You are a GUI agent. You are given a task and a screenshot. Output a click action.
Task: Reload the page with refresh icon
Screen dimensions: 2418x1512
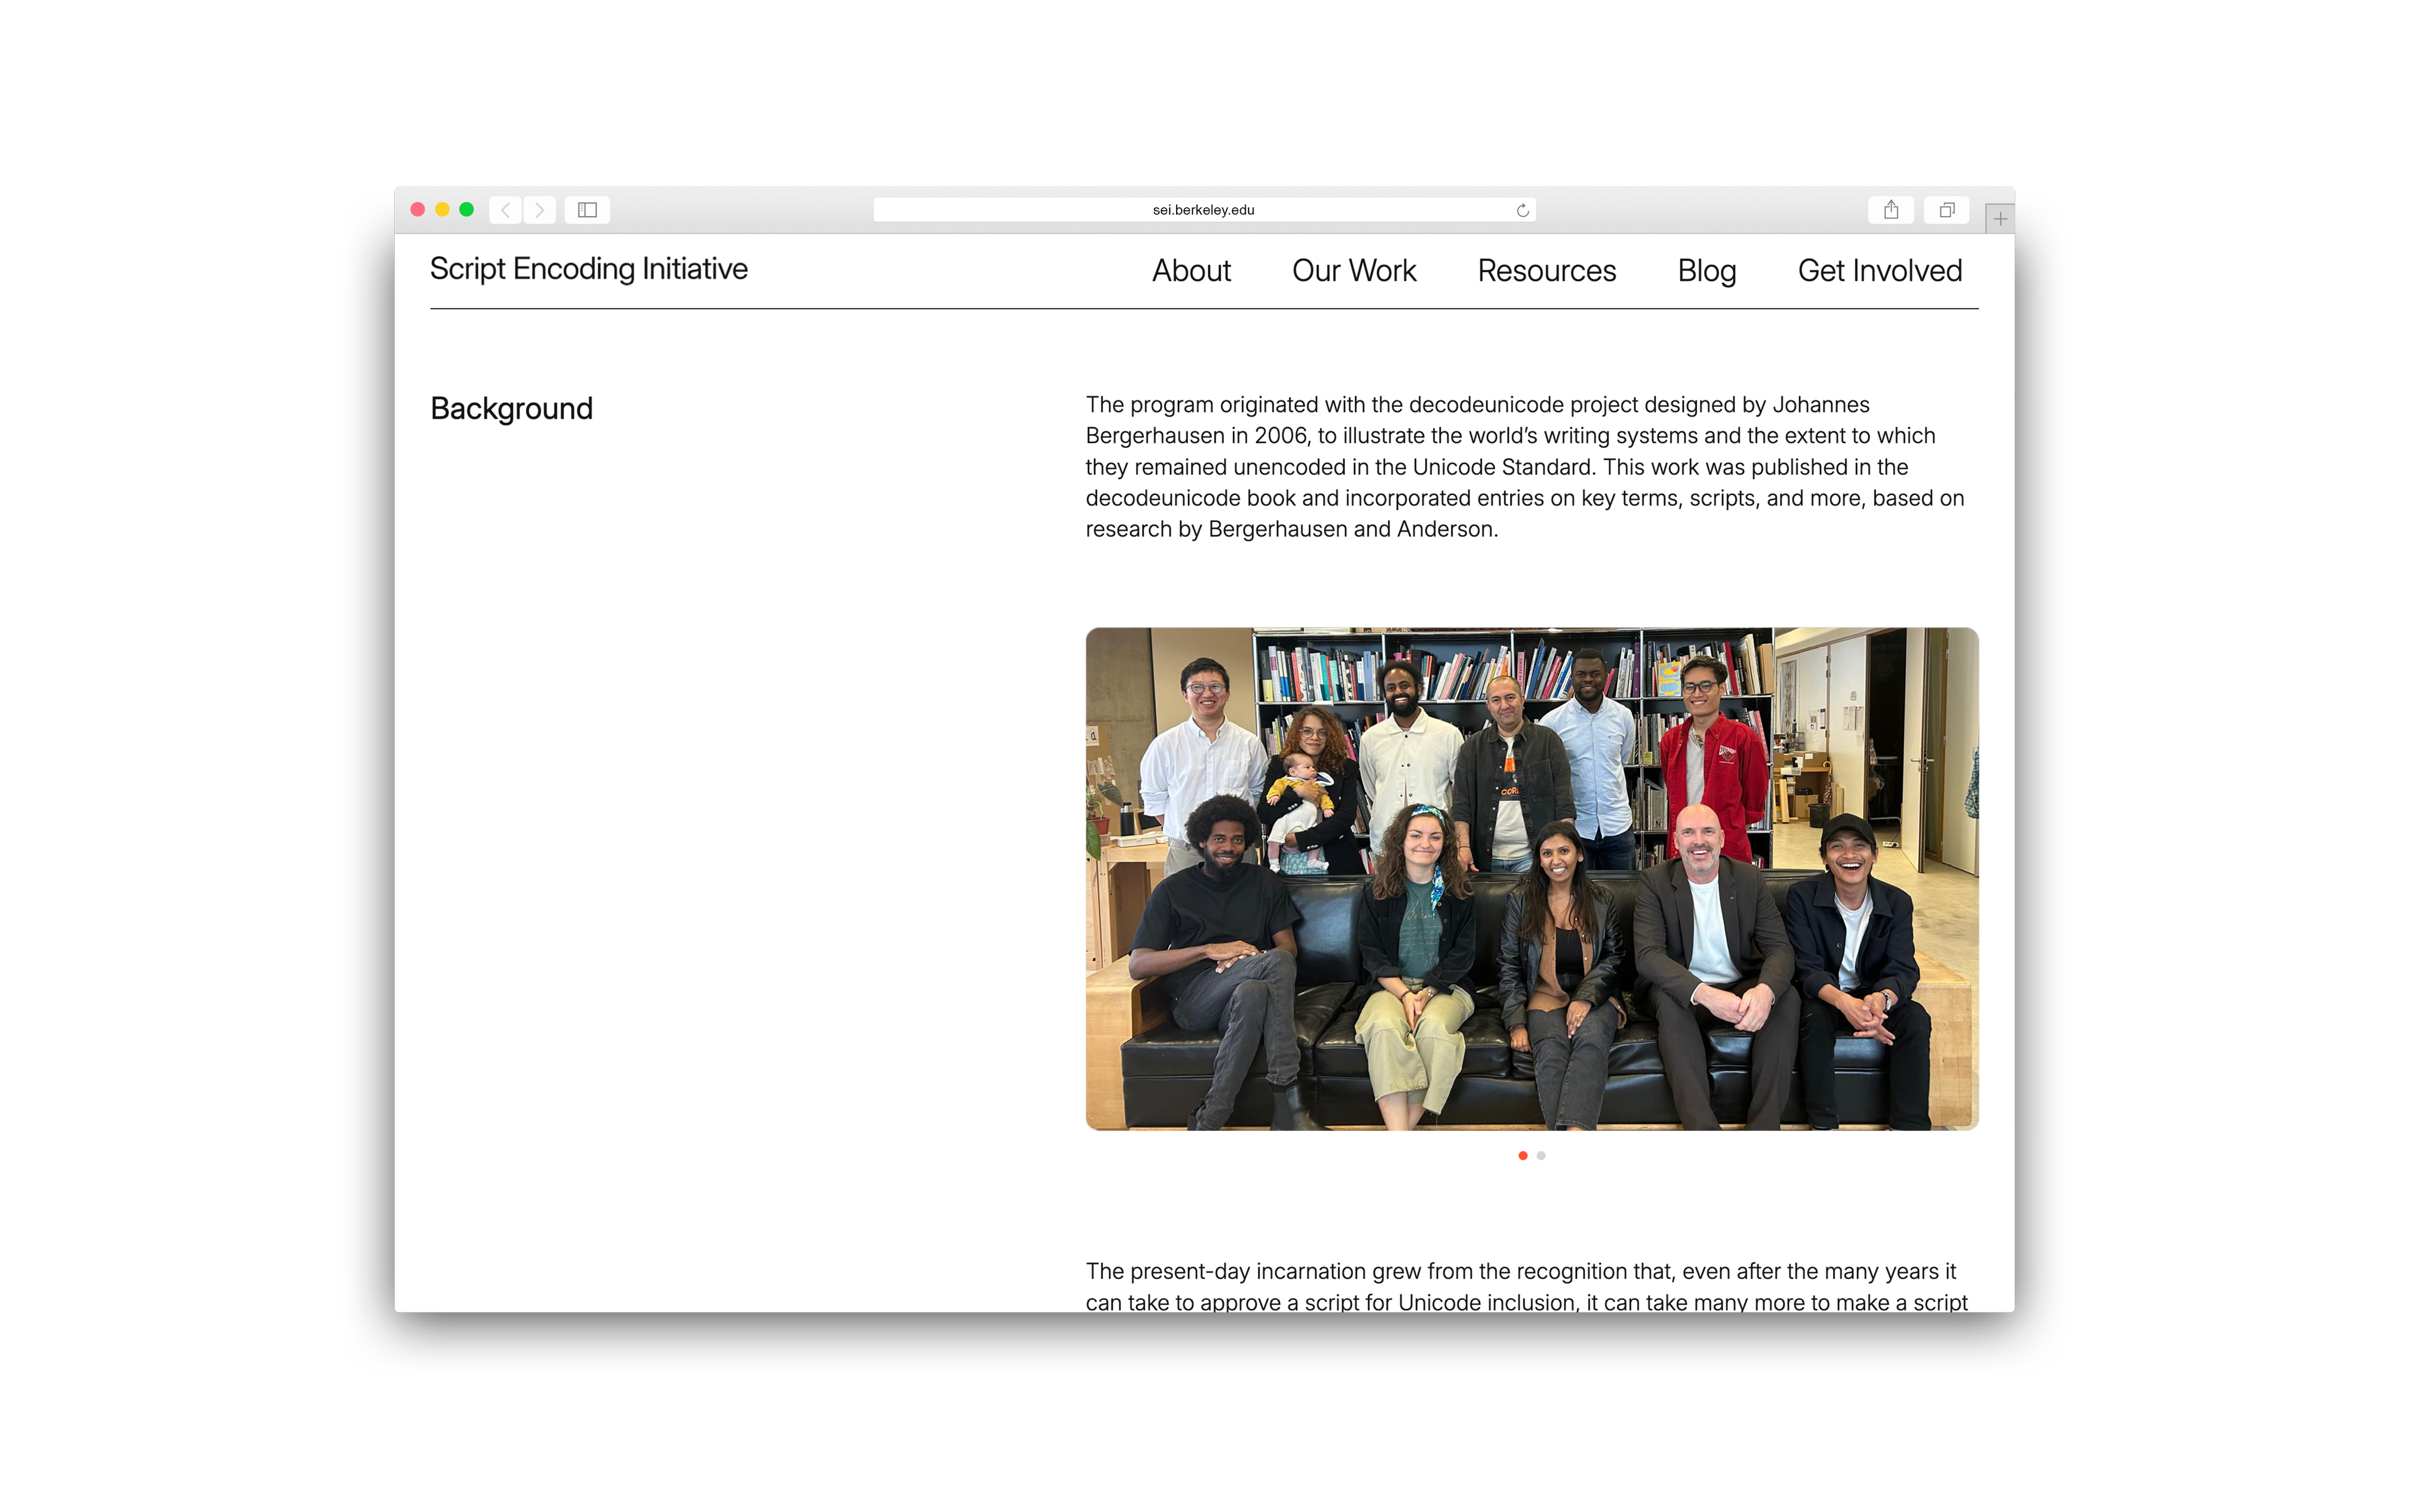point(1522,210)
